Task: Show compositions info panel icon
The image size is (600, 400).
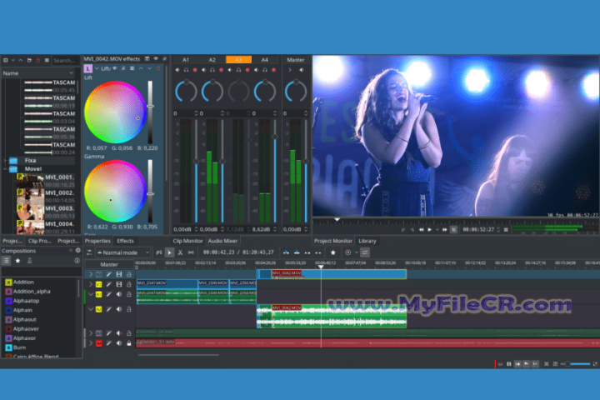Action: pyautogui.click(x=77, y=261)
